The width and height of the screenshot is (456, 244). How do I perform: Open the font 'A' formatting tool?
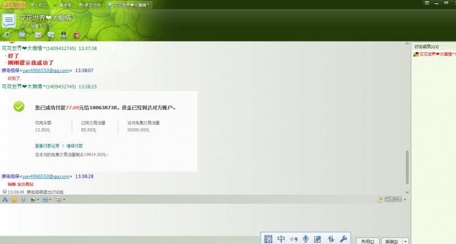coord(5,200)
